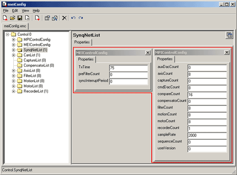Open the Edit menu

(x=15, y=11)
